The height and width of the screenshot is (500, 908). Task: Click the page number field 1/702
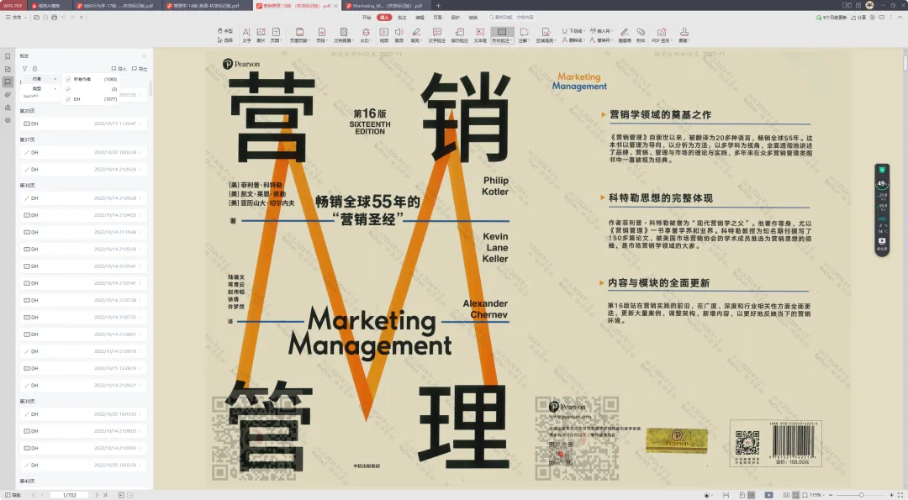pyautogui.click(x=70, y=495)
